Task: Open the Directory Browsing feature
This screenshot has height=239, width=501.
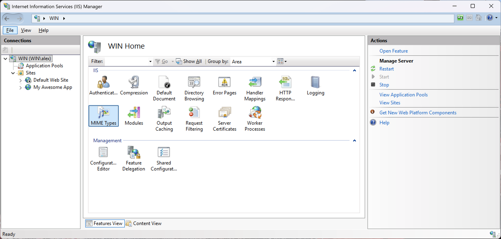Action: point(194,88)
